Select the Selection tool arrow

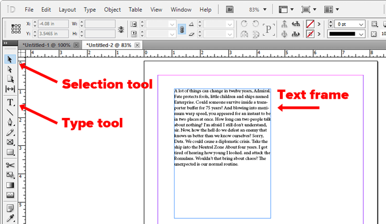(10, 59)
